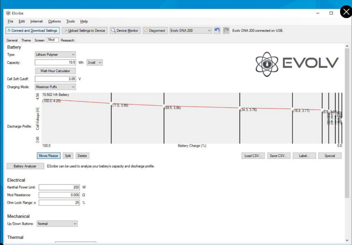Click Upload Settings to Device button
Screen dimensions: 352x245
tap(84, 31)
